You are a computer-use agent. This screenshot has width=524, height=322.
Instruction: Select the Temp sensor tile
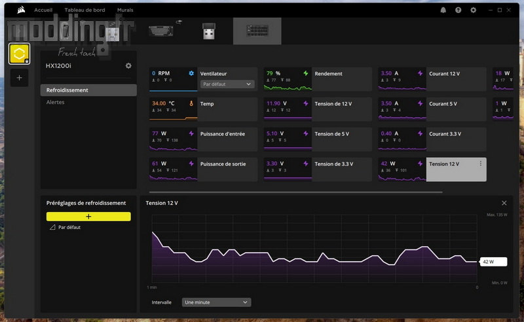pyautogui.click(x=203, y=109)
